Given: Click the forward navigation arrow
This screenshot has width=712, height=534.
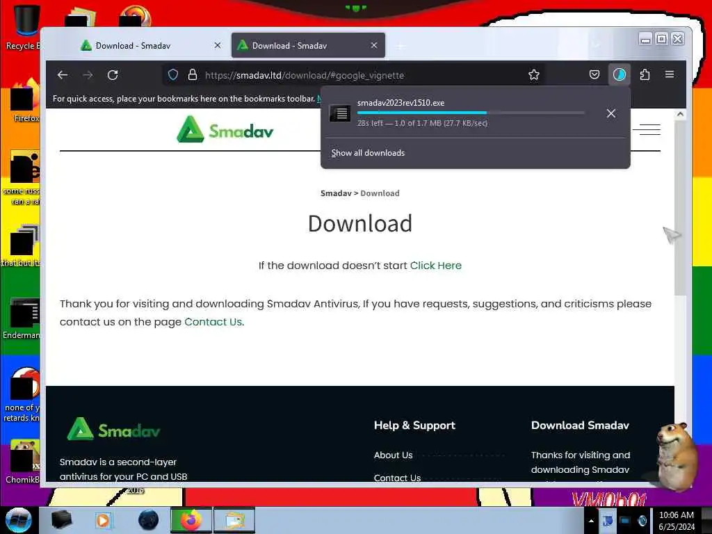Looking at the screenshot, I should click(x=88, y=75).
